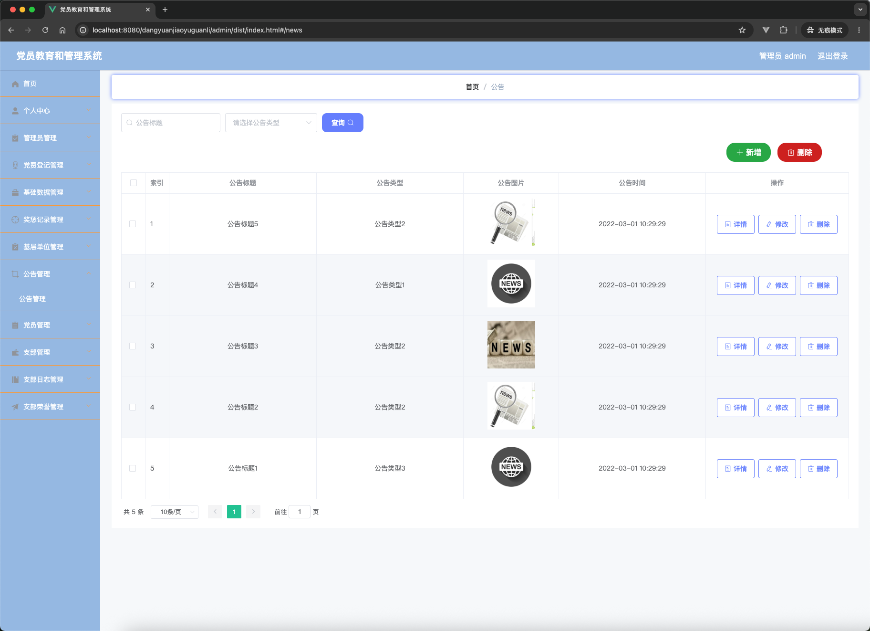The height and width of the screenshot is (631, 870).
Task: Click the icon beside 支部日志管理
Action: [15, 379]
